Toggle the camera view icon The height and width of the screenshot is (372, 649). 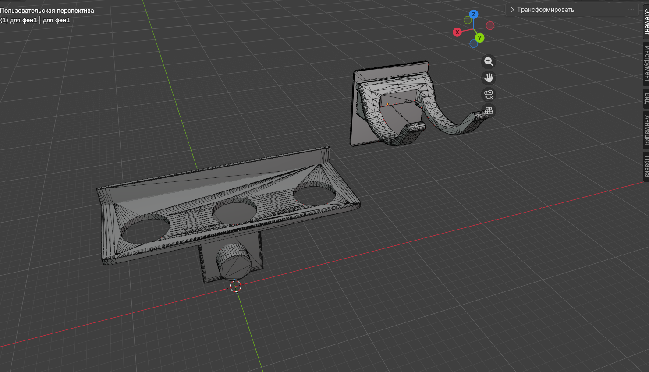[x=489, y=94]
